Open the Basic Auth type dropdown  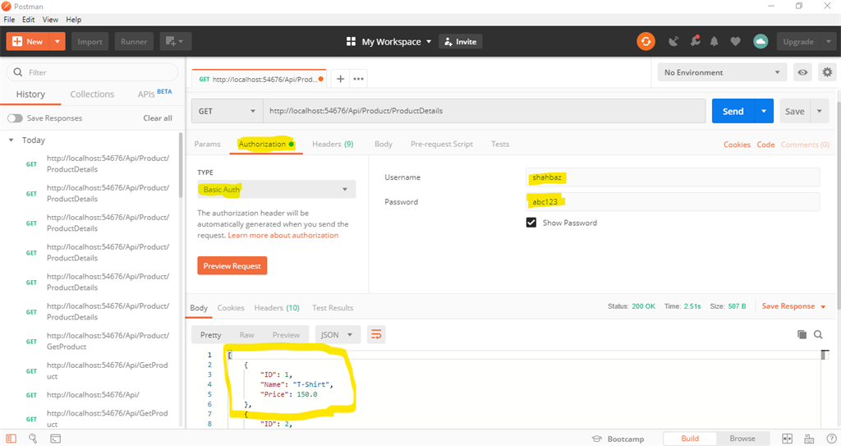(x=276, y=190)
